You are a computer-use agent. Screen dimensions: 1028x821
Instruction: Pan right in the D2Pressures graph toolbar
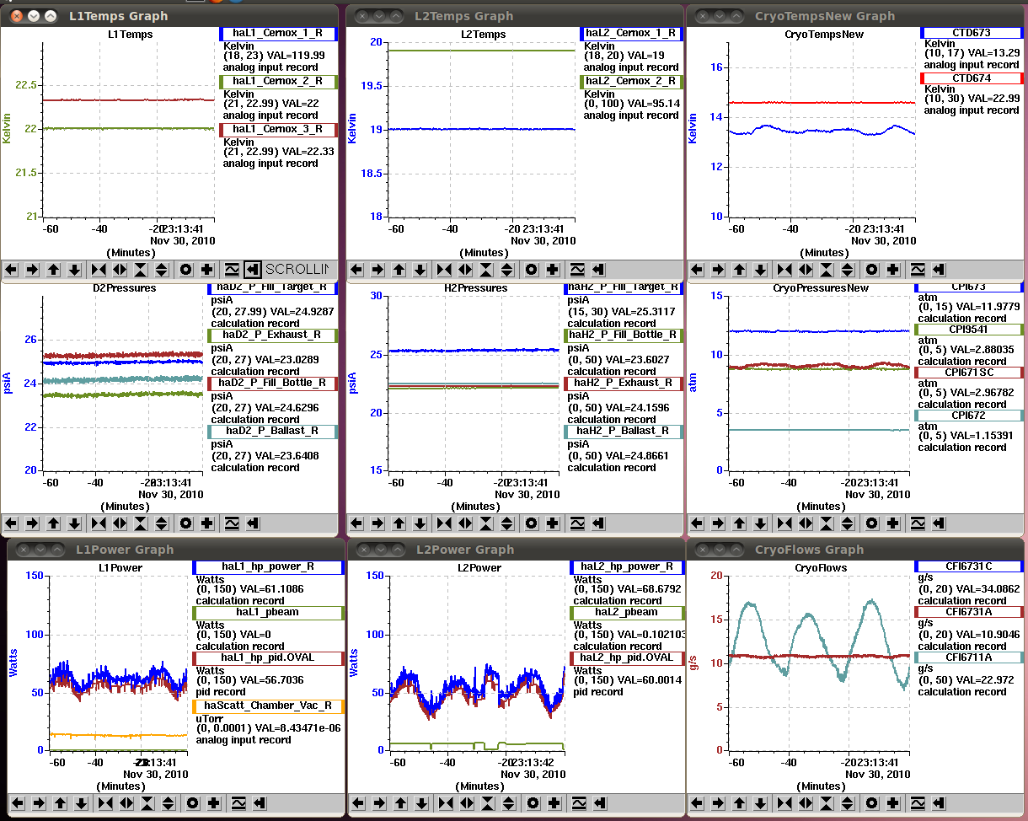[32, 523]
